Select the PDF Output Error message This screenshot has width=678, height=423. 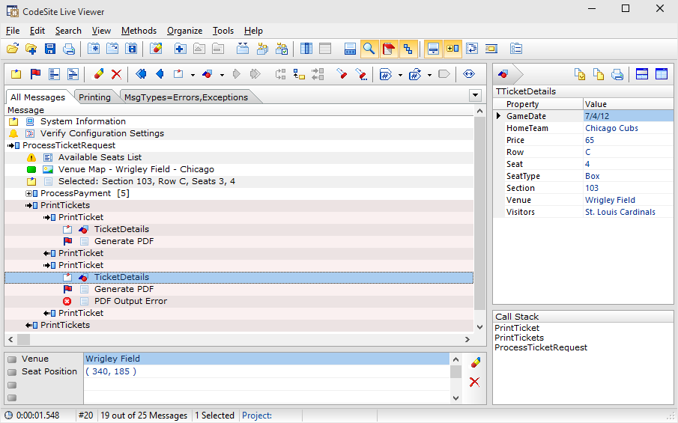[x=130, y=301]
